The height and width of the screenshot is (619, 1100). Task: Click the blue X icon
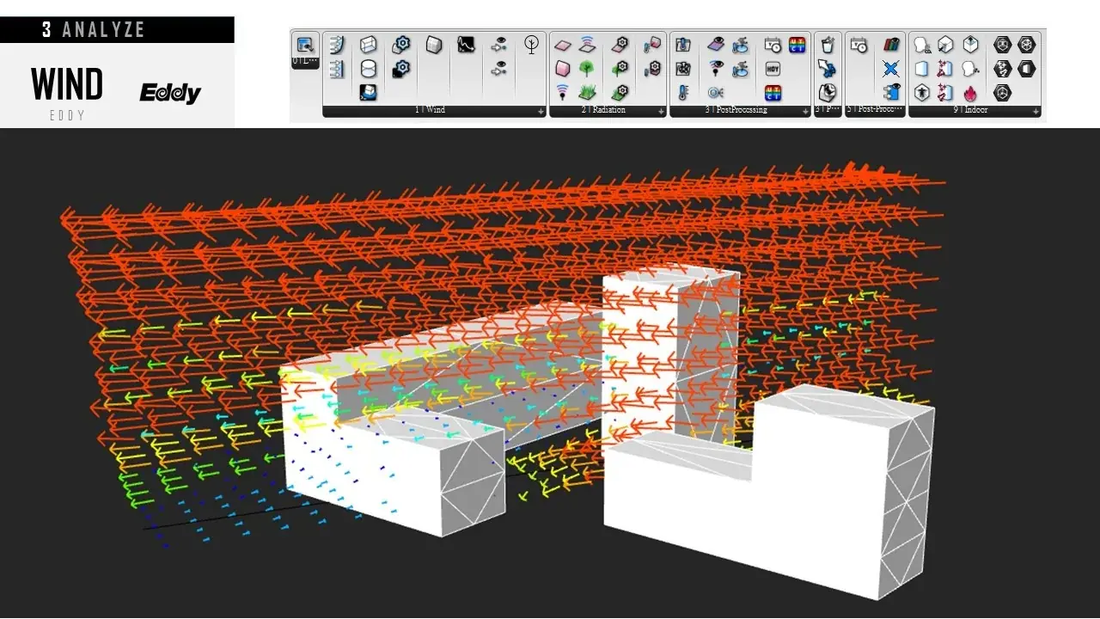(x=891, y=69)
